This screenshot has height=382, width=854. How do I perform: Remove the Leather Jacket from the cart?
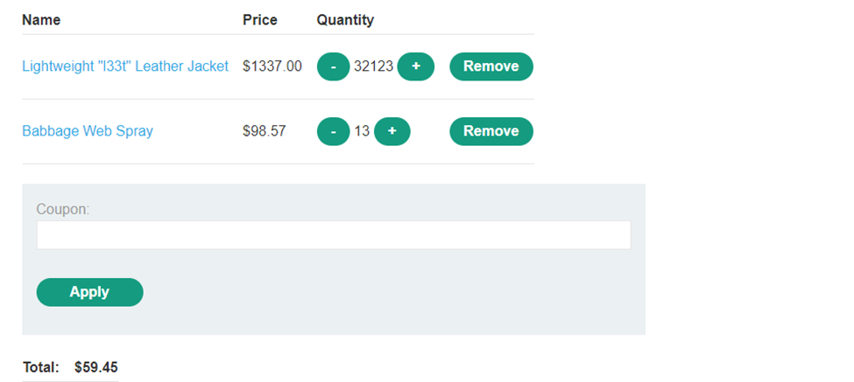click(x=491, y=66)
